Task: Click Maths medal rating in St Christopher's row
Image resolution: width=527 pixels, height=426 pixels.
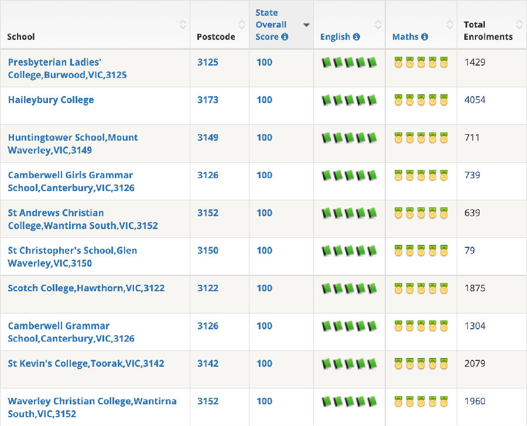Action: point(421,250)
